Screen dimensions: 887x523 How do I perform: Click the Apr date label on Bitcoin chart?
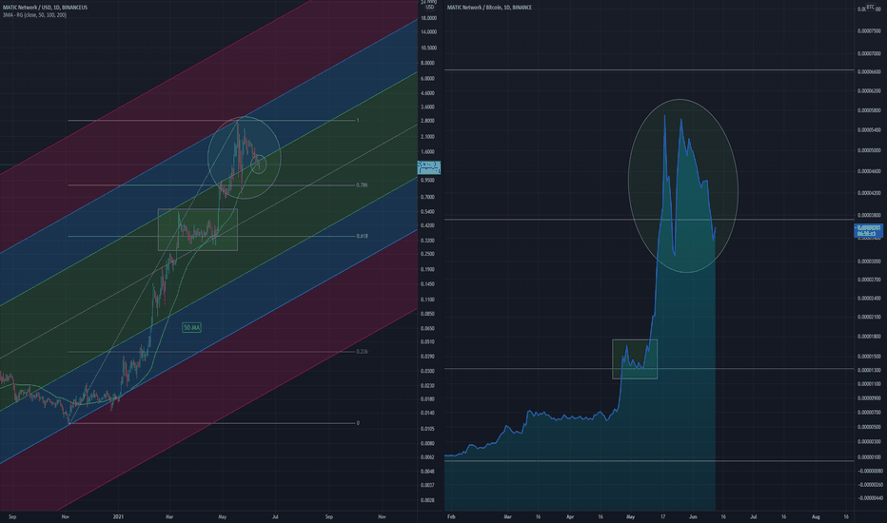pos(570,516)
